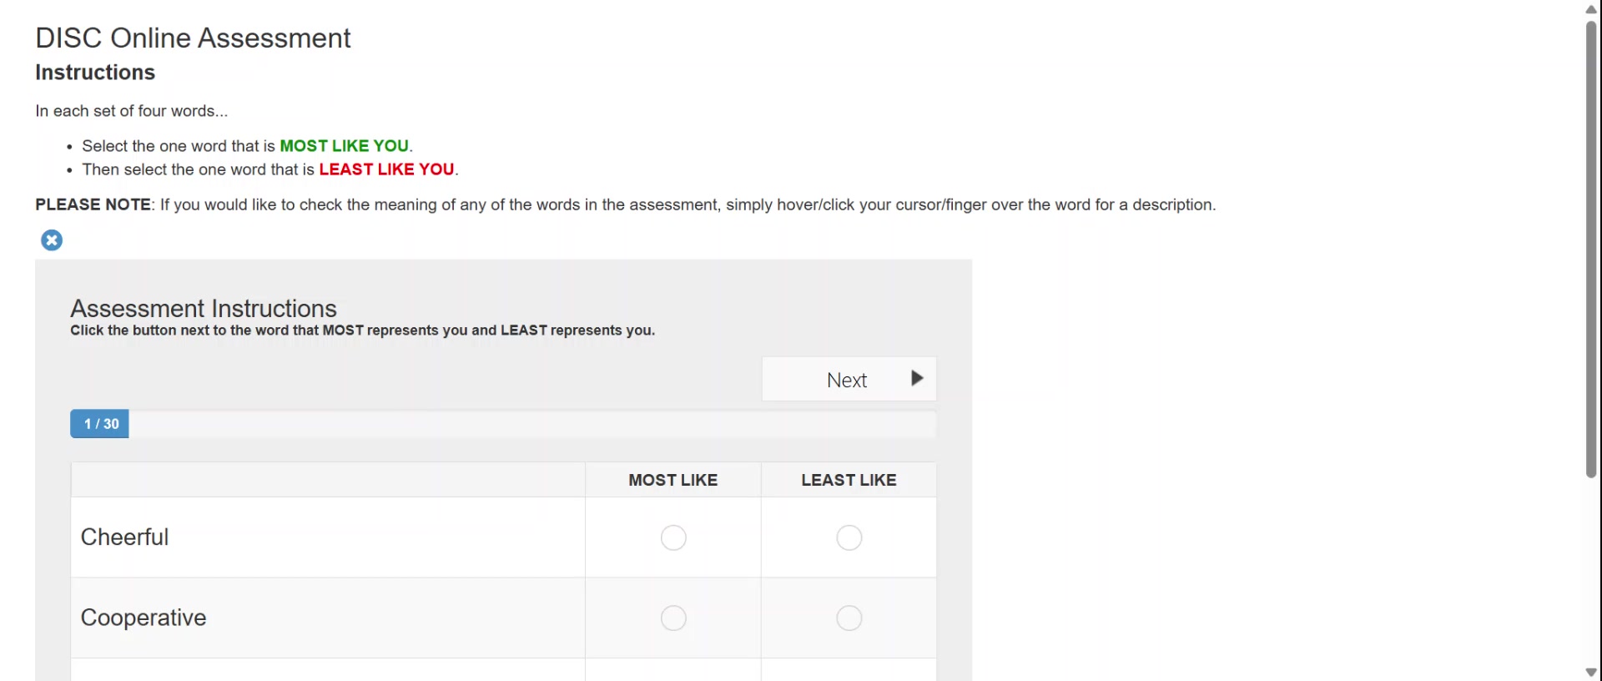Click the LEAST LIKE column header
This screenshot has height=681, width=1602.
tap(849, 480)
